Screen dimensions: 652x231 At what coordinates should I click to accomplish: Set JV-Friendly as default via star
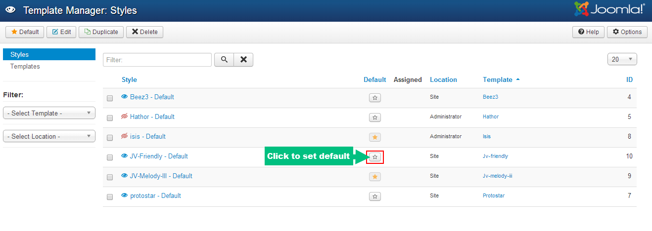[x=375, y=157]
